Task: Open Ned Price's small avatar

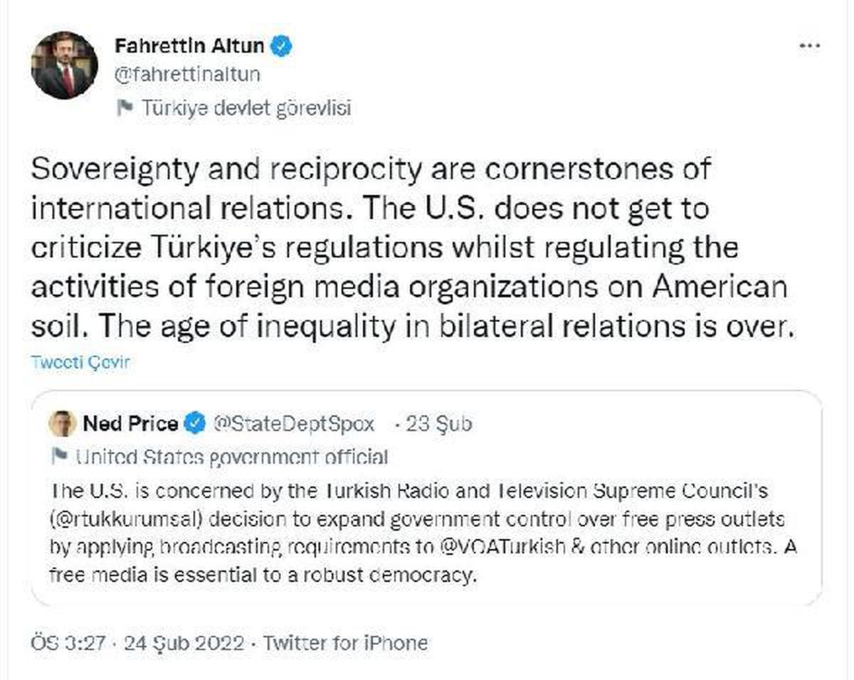Action: click(63, 425)
